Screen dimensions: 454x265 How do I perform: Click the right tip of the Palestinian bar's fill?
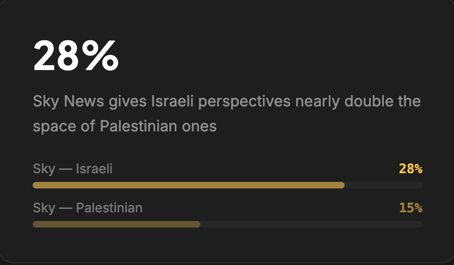point(198,224)
